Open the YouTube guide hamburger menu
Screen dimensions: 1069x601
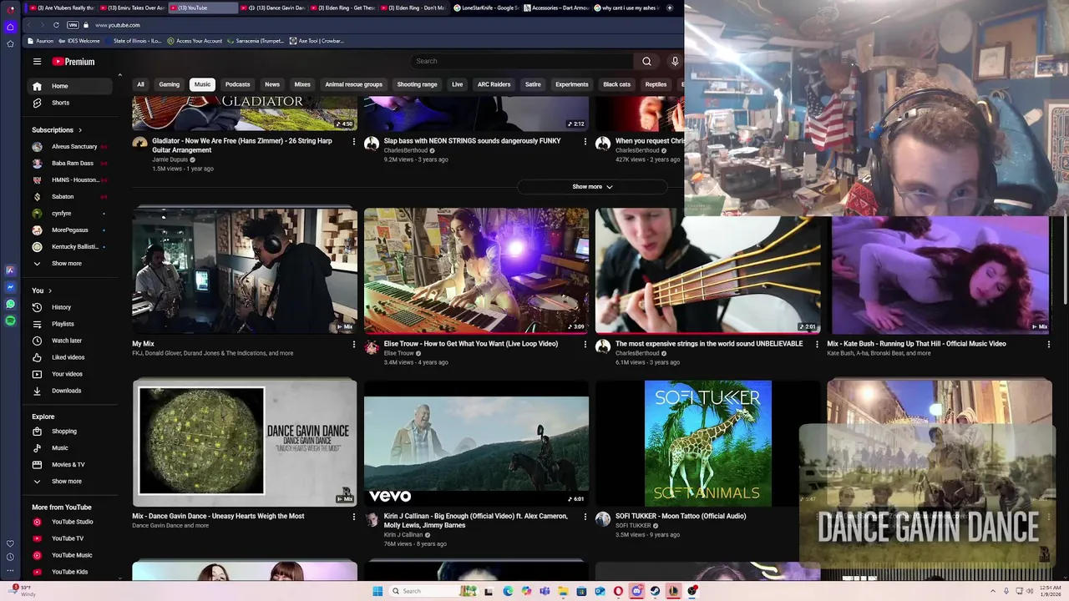click(37, 61)
